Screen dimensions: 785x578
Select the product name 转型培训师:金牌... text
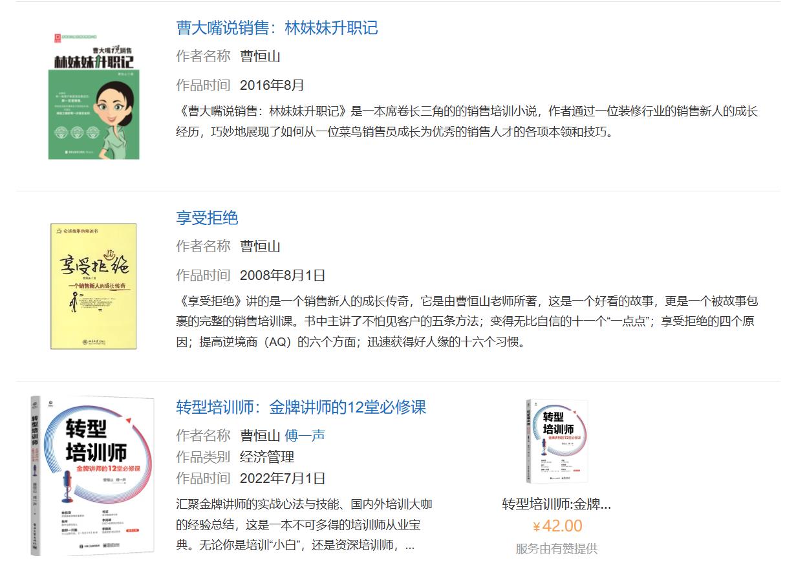(557, 504)
